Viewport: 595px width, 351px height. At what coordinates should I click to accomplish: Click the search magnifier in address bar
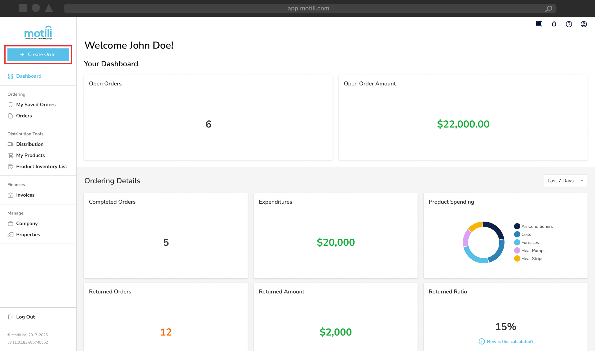click(549, 9)
